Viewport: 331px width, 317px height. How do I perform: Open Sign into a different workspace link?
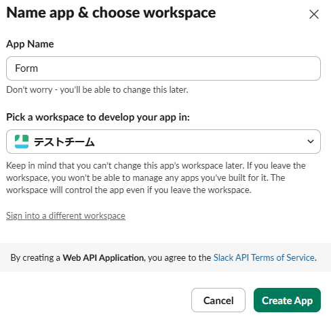pyautogui.click(x=66, y=216)
